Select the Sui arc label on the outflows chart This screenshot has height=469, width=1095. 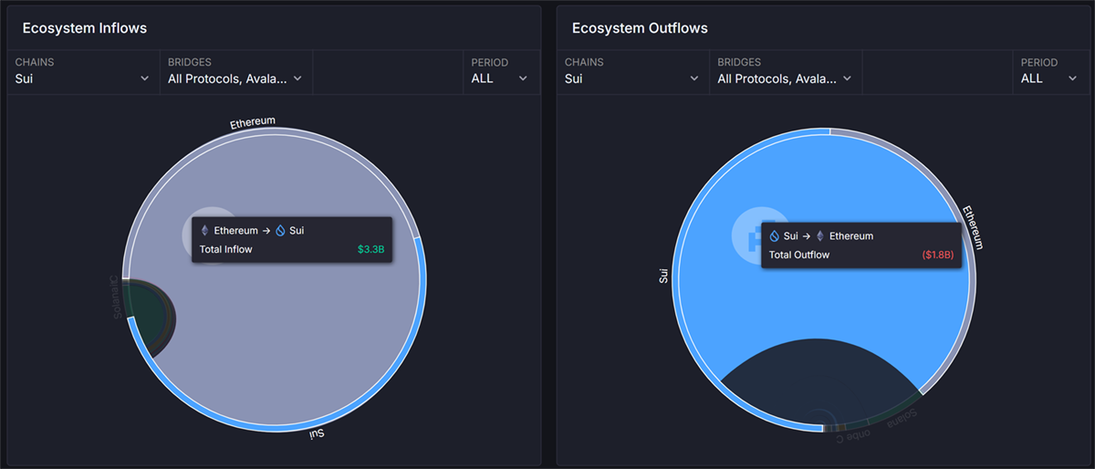(663, 275)
